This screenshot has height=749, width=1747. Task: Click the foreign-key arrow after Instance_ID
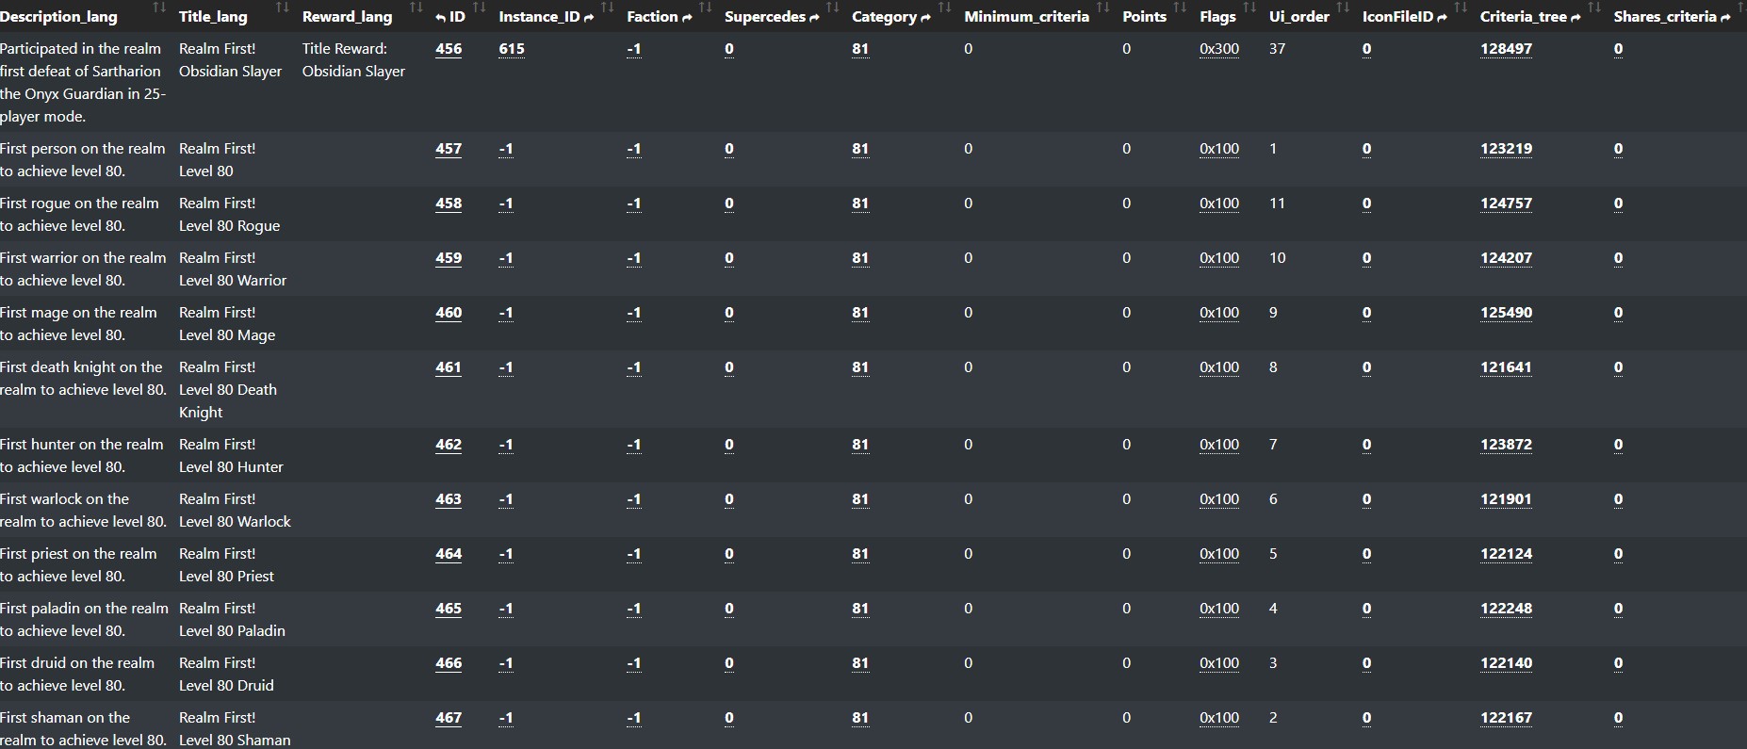pyautogui.click(x=589, y=17)
